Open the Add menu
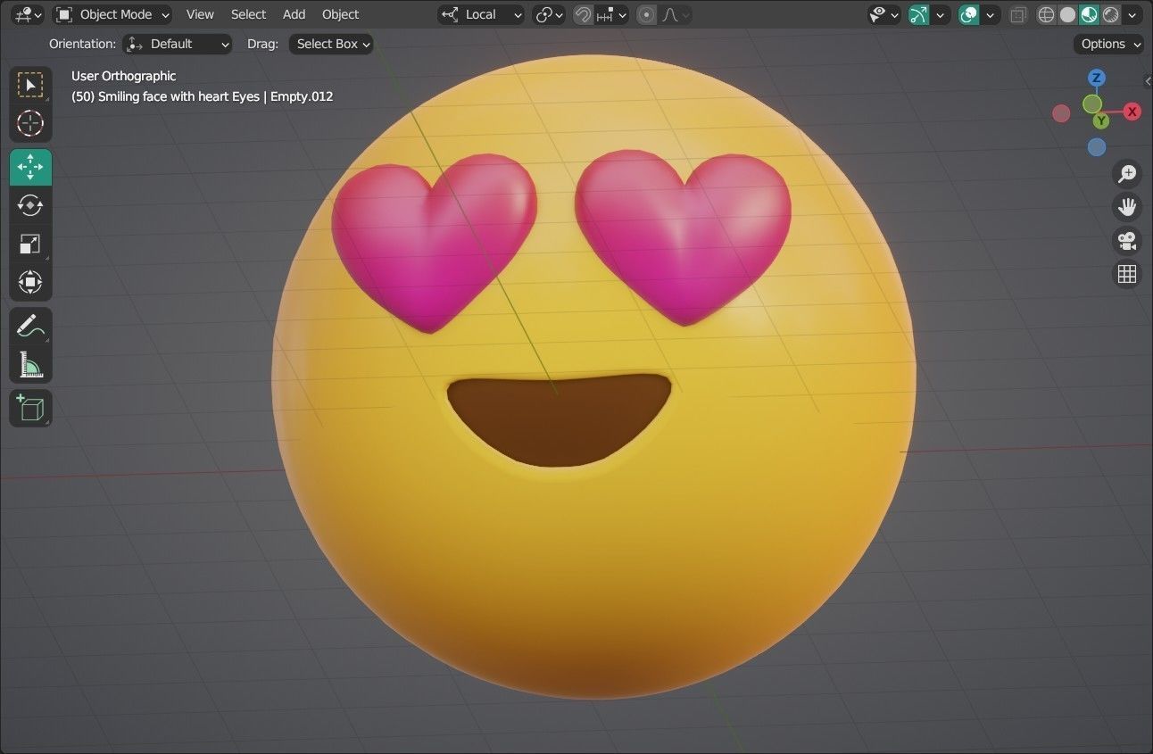 point(294,14)
